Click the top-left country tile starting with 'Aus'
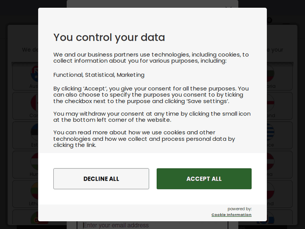This screenshot has width=305, height=229. pos(25,76)
